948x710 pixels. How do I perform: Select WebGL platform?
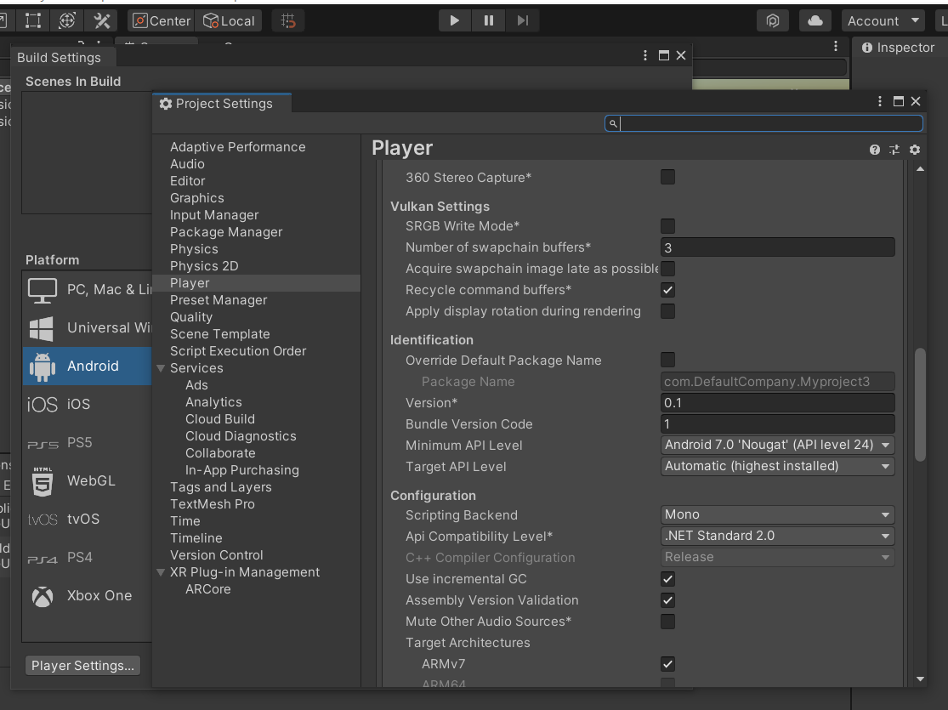(87, 480)
